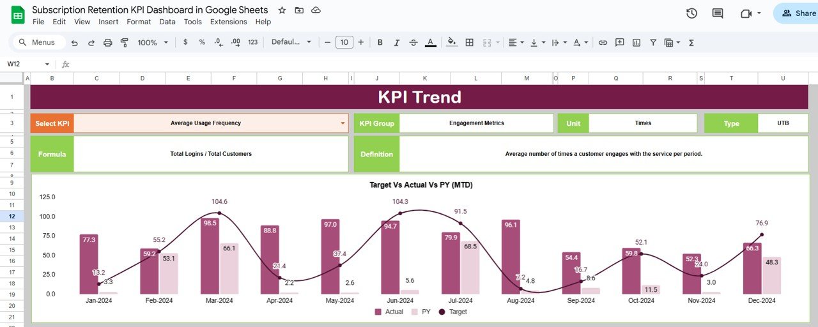Start a Meet call camera icon
818x327 pixels.
click(x=745, y=13)
